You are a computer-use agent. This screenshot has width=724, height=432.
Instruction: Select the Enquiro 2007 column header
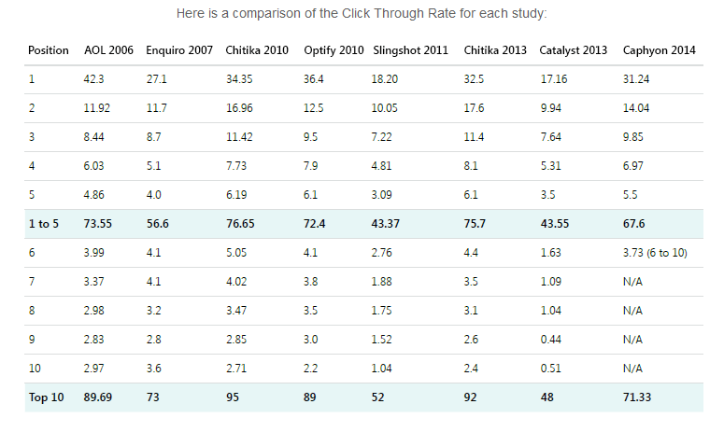click(x=179, y=49)
